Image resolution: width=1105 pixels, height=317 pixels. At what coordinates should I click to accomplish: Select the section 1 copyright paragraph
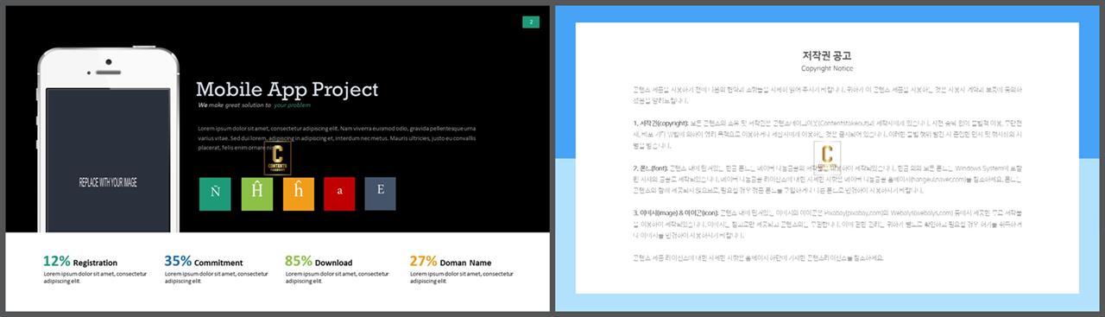(827, 134)
